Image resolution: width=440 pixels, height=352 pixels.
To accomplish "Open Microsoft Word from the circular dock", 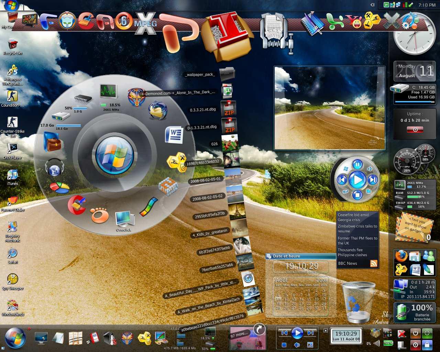I will [174, 135].
